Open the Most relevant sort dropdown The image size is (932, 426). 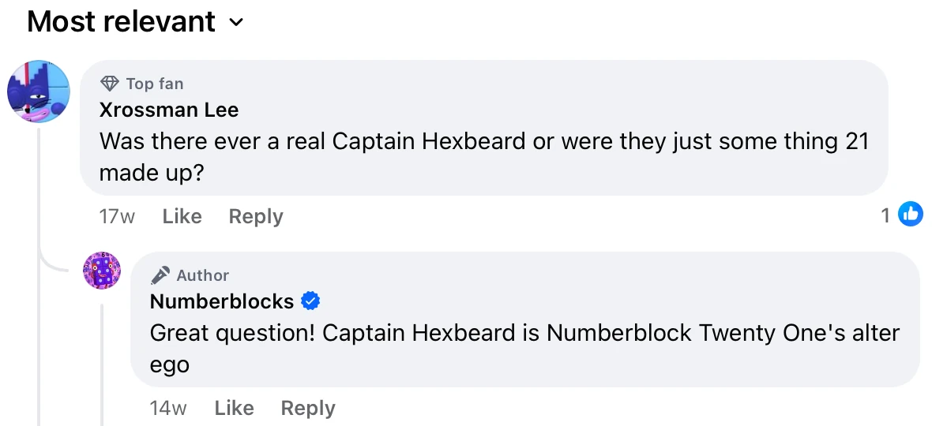136,21
